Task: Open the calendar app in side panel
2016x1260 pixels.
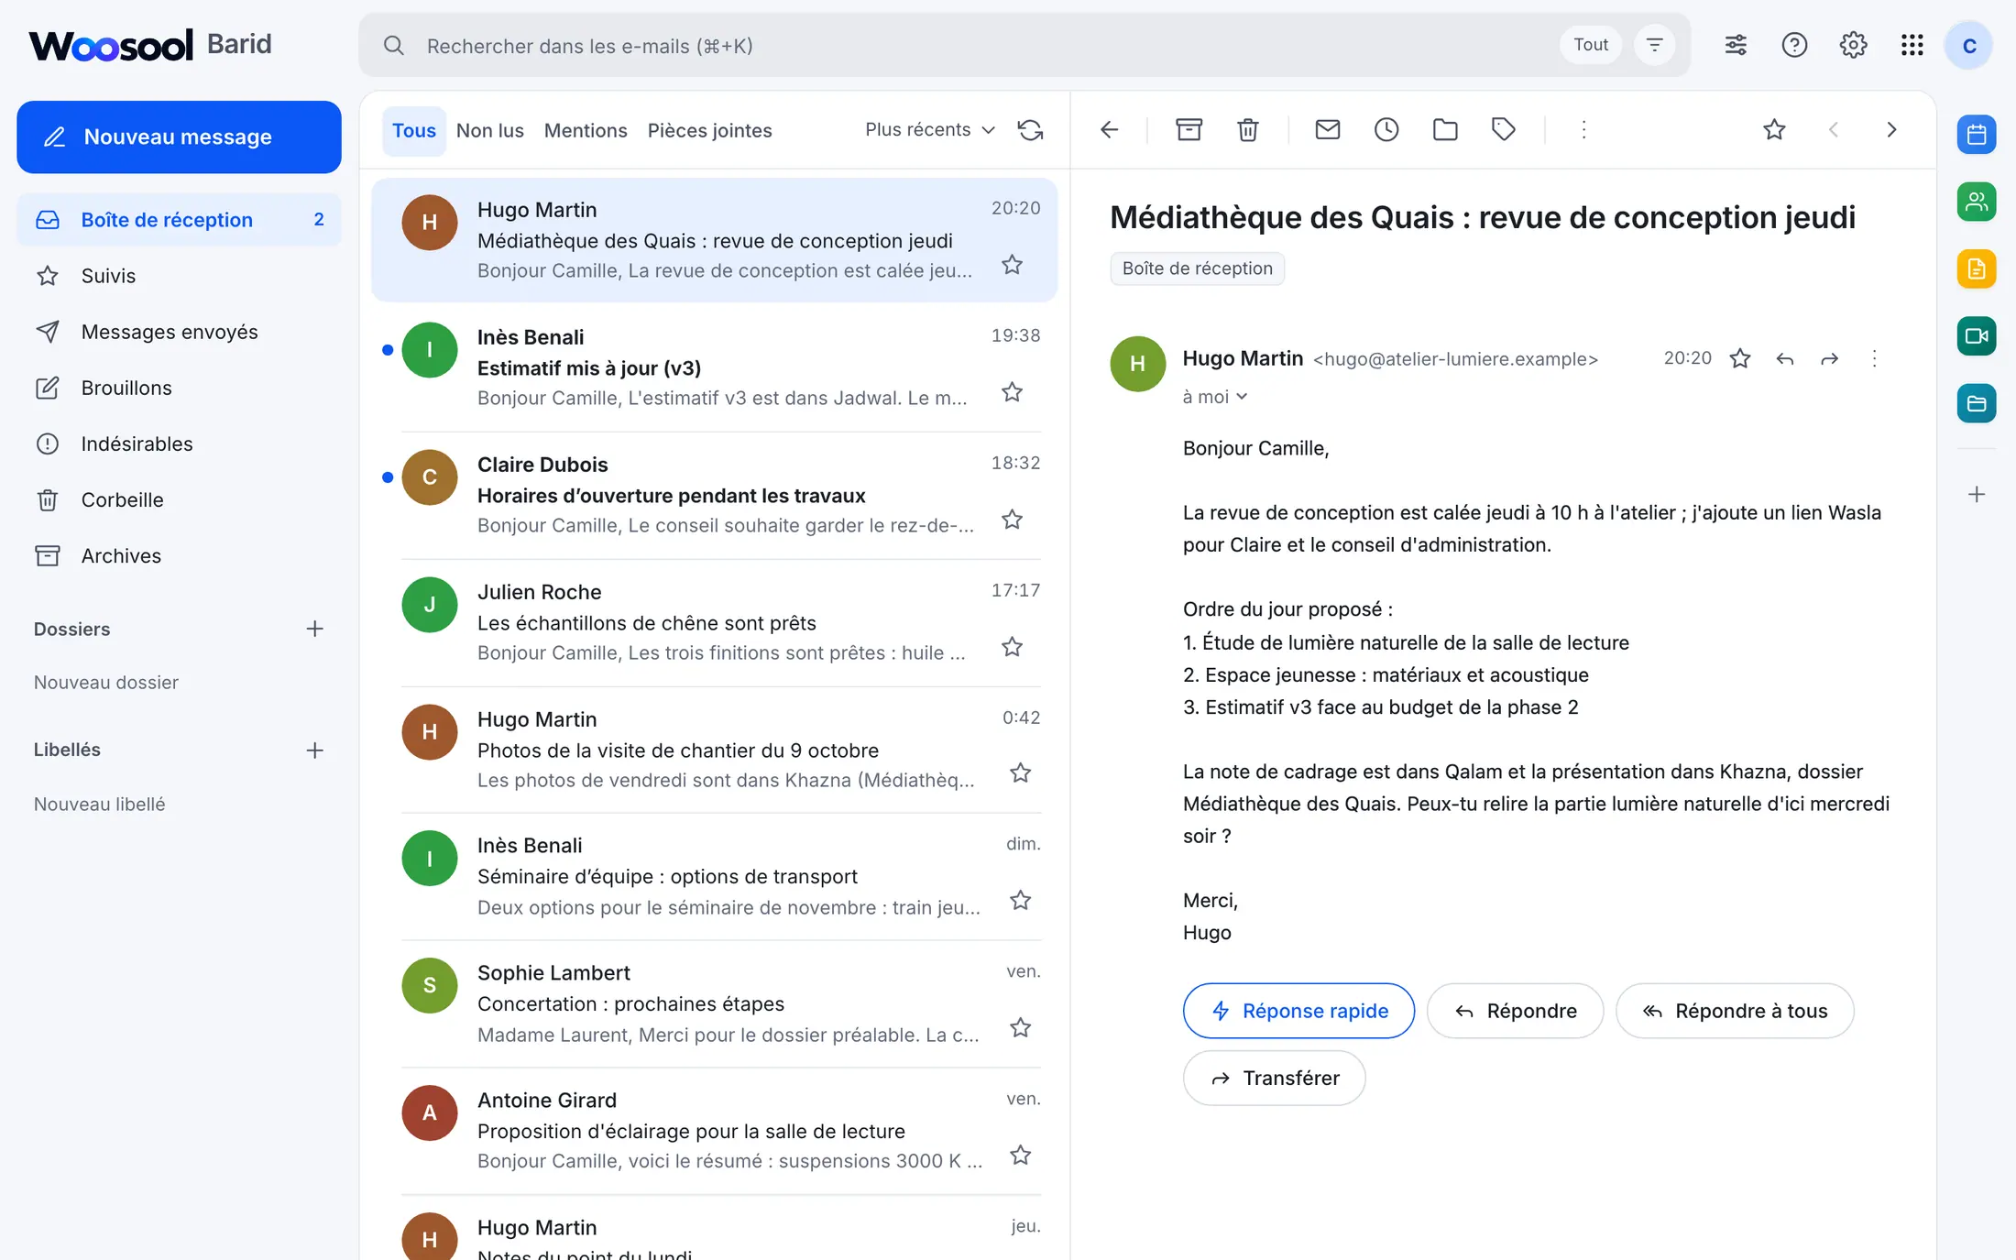Action: [1977, 134]
